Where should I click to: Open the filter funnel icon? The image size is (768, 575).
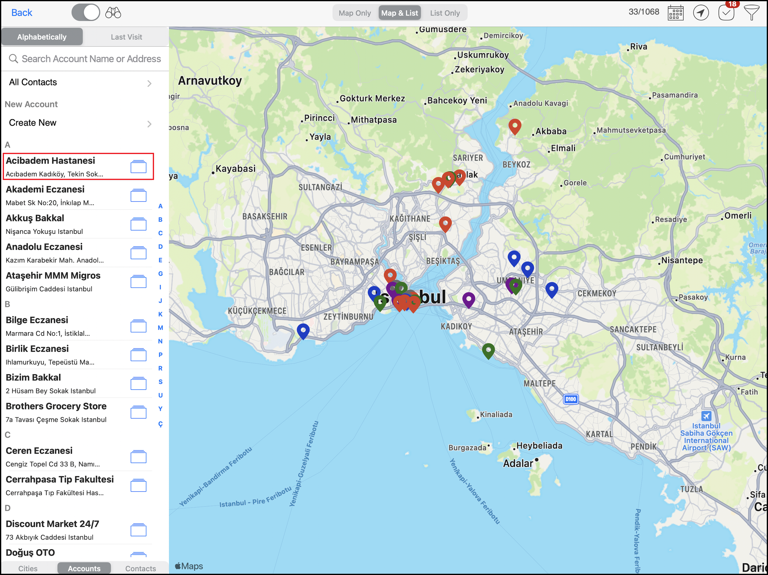[x=751, y=13]
